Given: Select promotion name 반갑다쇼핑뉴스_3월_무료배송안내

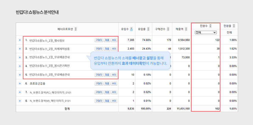Looking at the screenshot, I should point(49,75).
